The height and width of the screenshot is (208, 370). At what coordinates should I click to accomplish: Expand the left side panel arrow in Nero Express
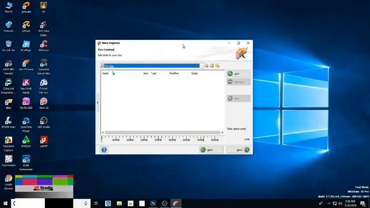coord(98,103)
